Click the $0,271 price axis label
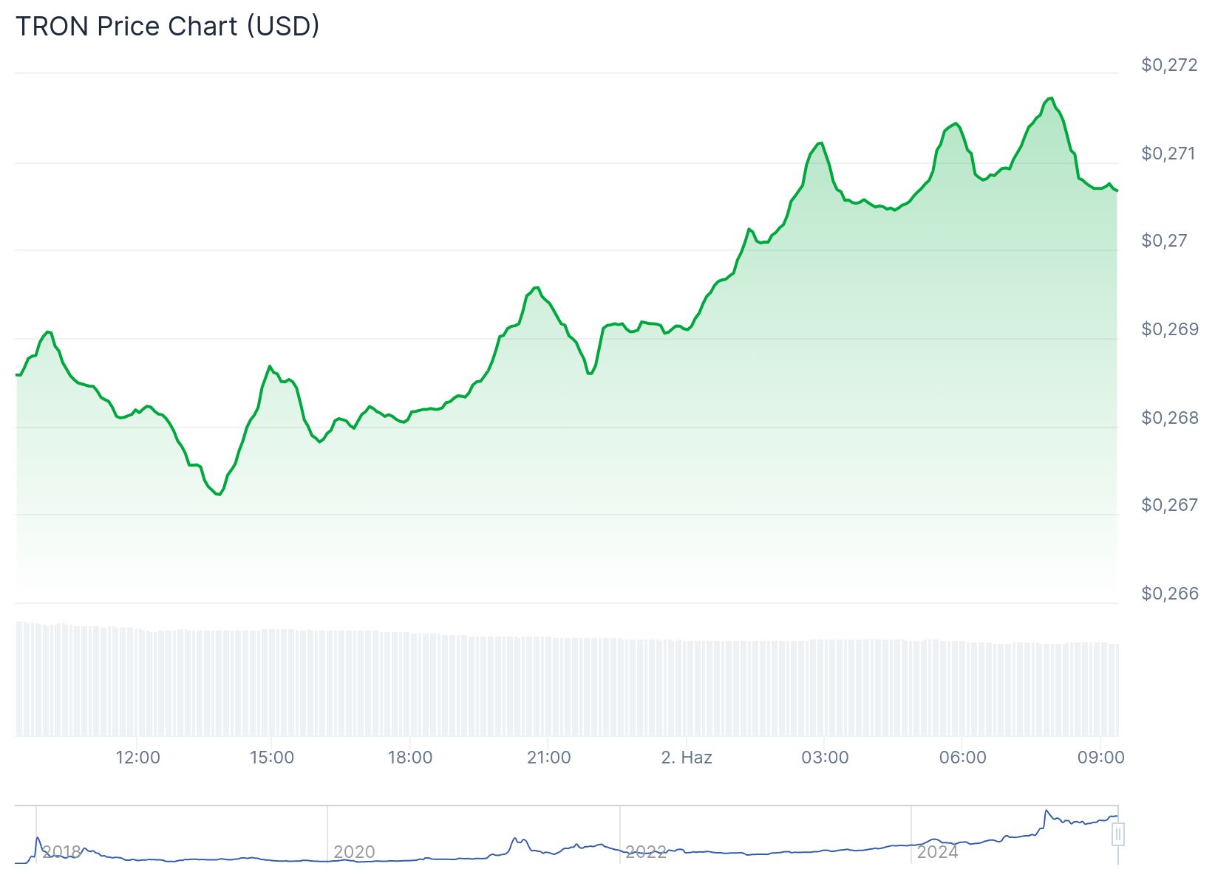This screenshot has height=886, width=1215. 1169,154
